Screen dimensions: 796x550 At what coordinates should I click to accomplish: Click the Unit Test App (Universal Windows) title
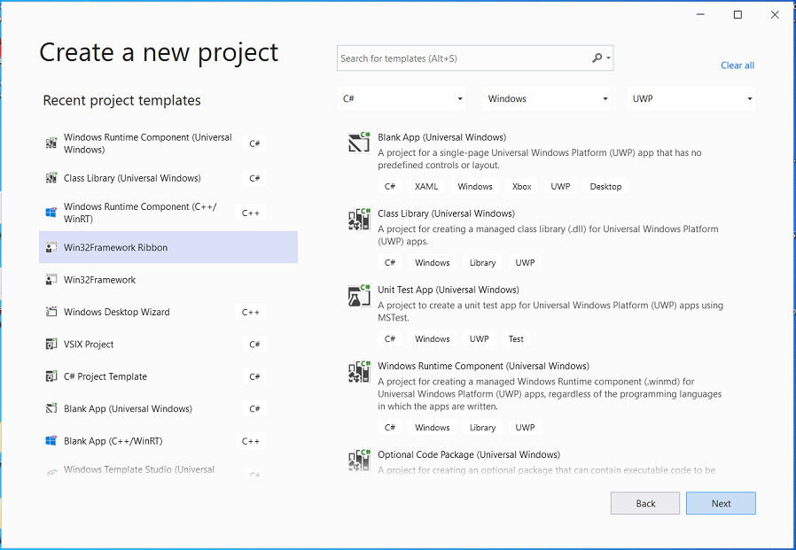449,290
